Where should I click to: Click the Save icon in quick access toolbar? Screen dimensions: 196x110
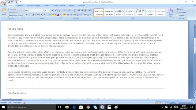9,2
